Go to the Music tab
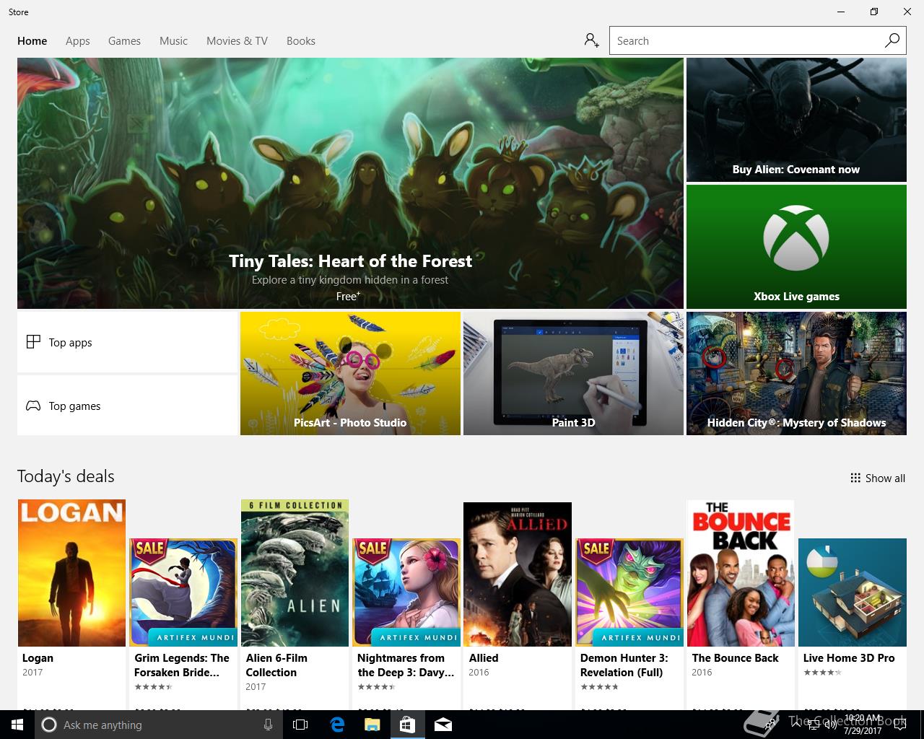The width and height of the screenshot is (924, 739). pyautogui.click(x=173, y=40)
